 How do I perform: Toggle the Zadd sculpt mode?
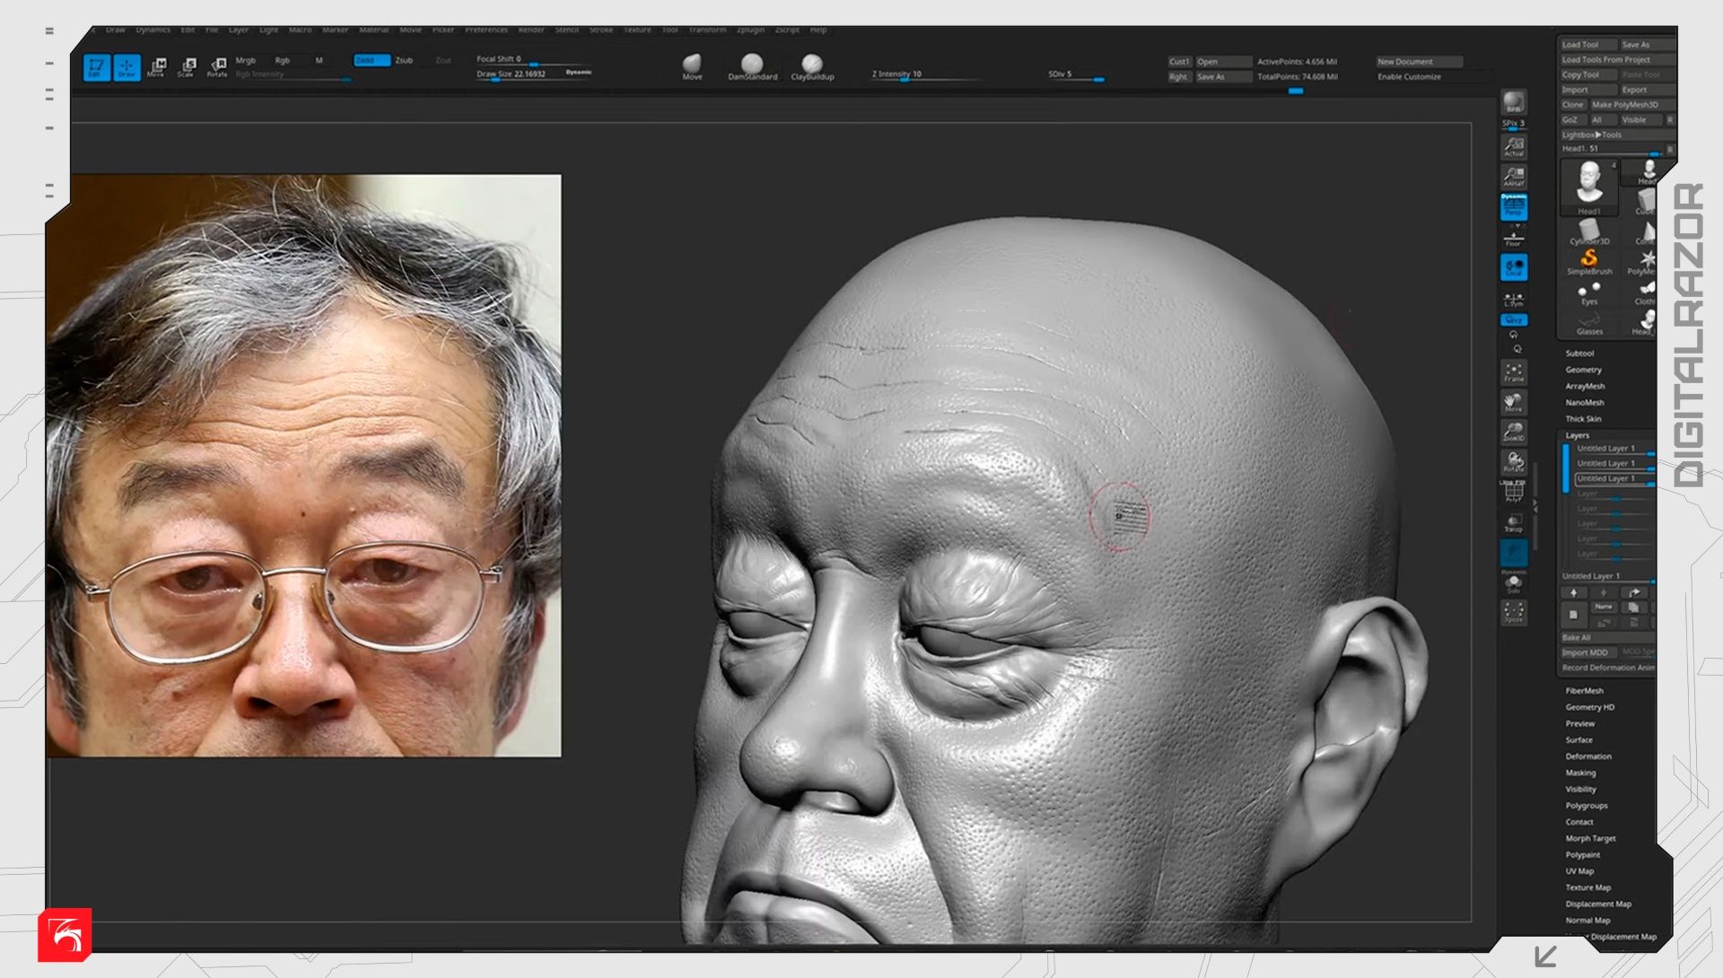pyautogui.click(x=371, y=60)
